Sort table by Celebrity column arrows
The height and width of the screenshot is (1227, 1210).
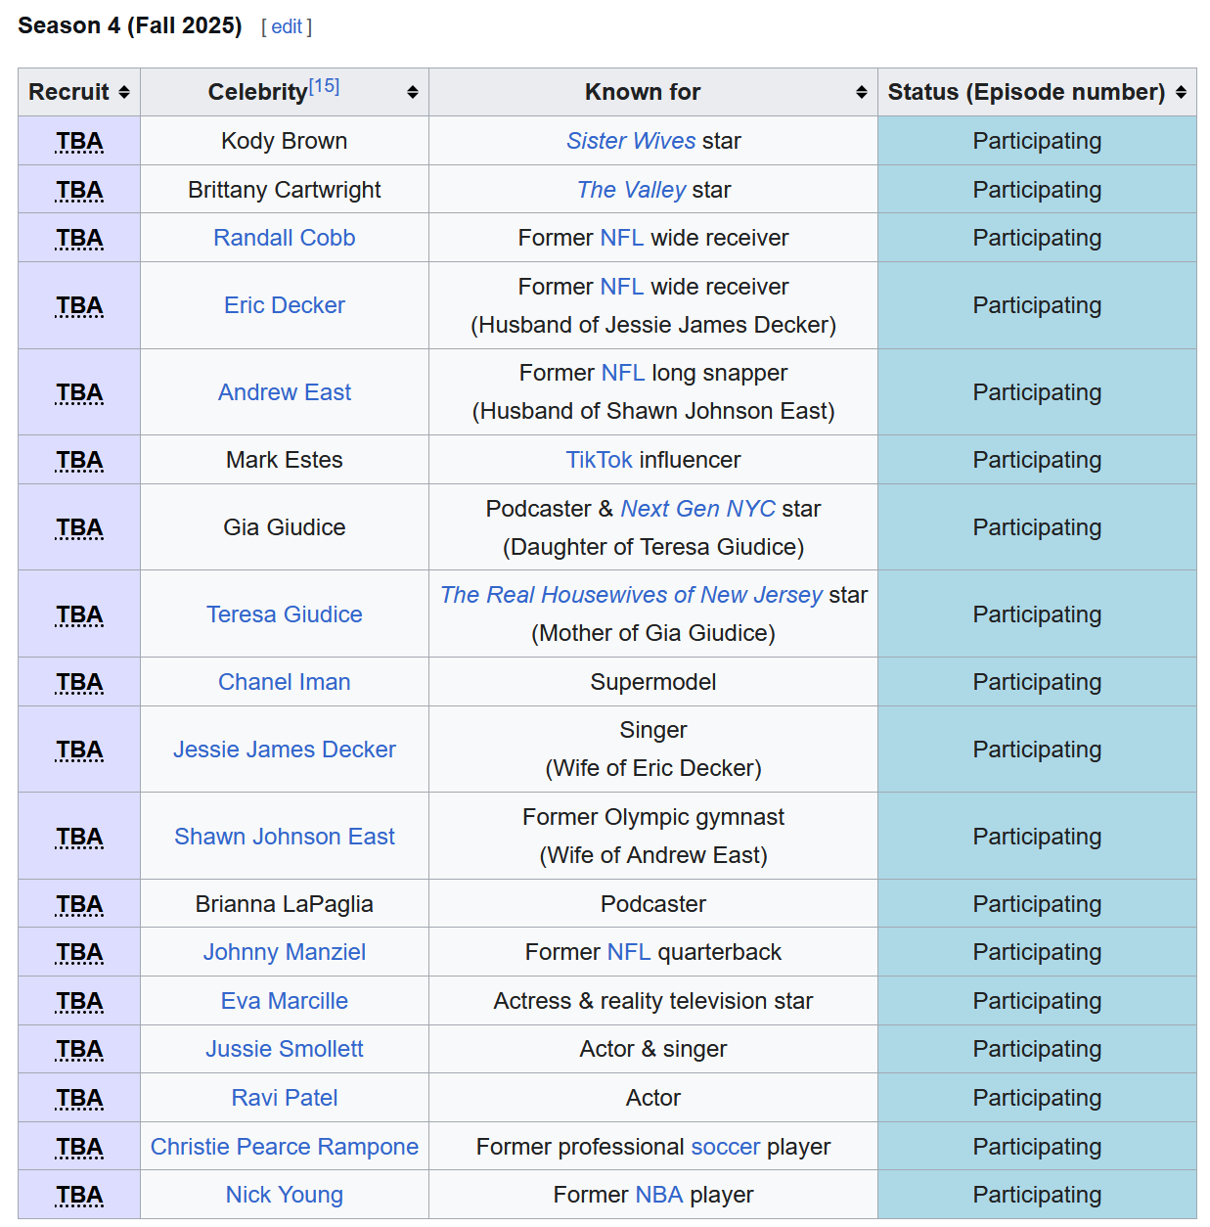coord(413,92)
